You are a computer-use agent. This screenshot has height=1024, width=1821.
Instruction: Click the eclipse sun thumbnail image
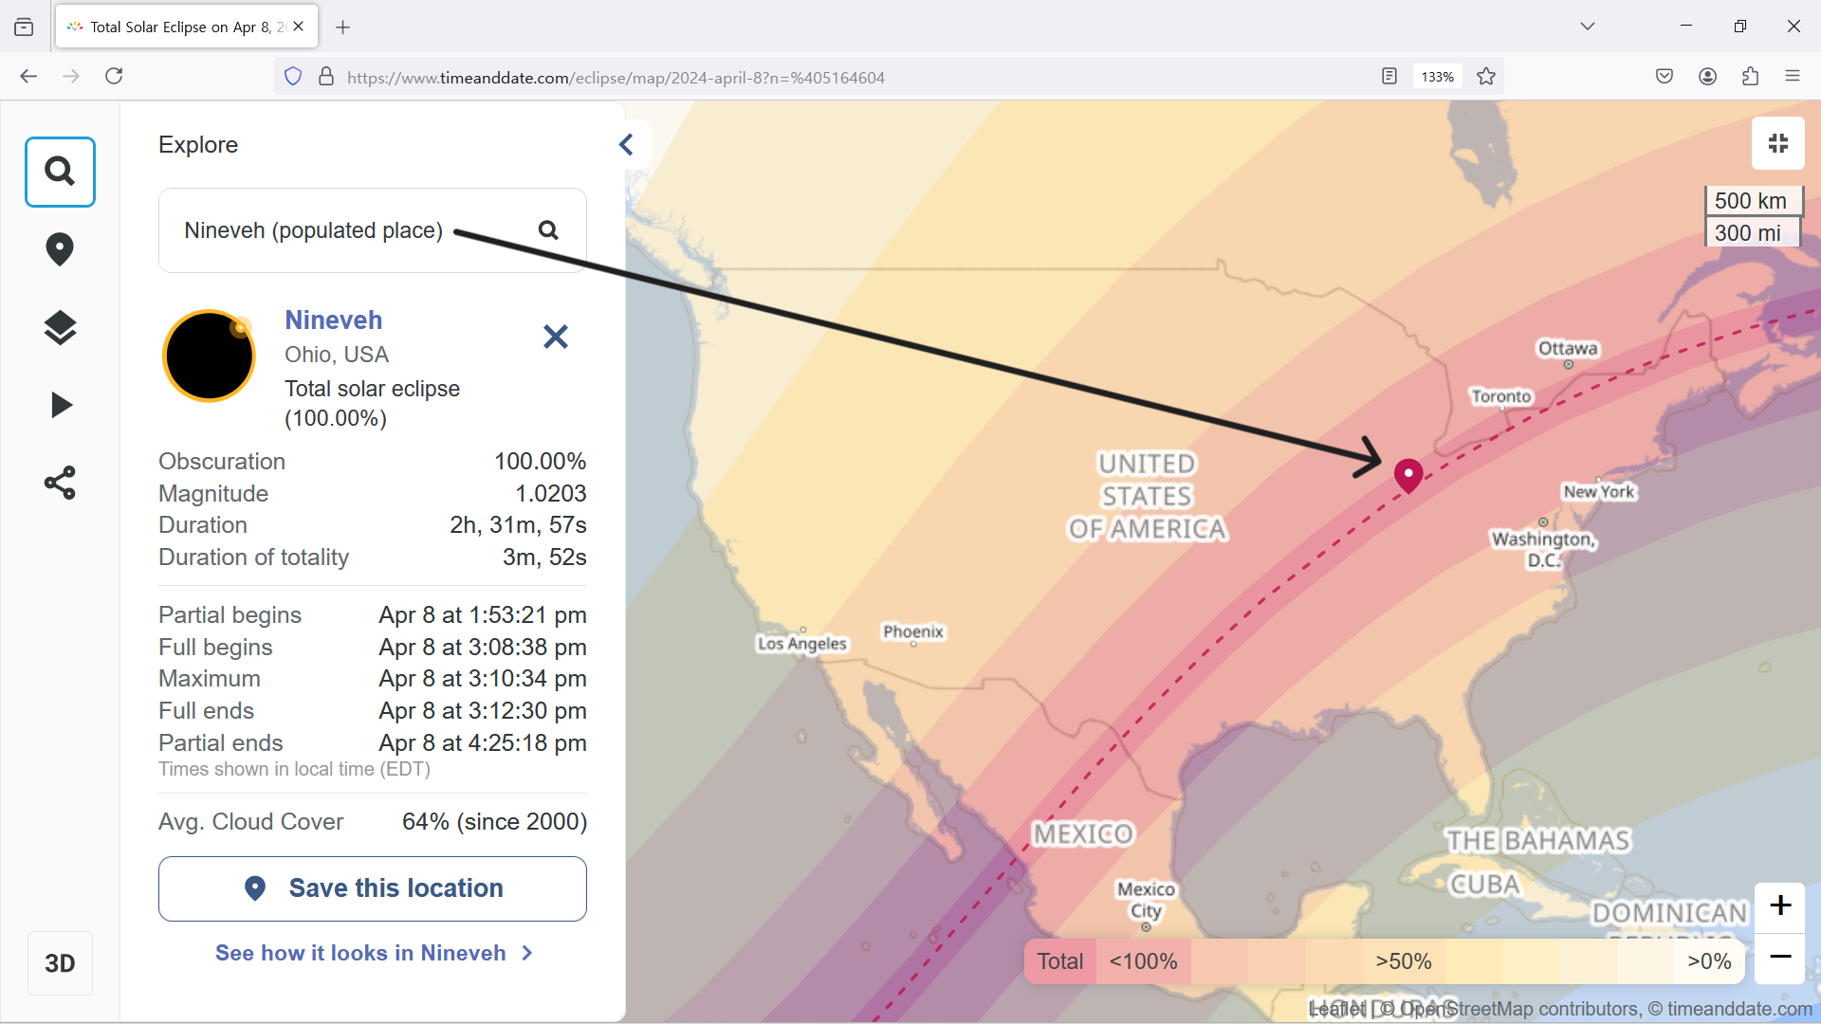209,357
